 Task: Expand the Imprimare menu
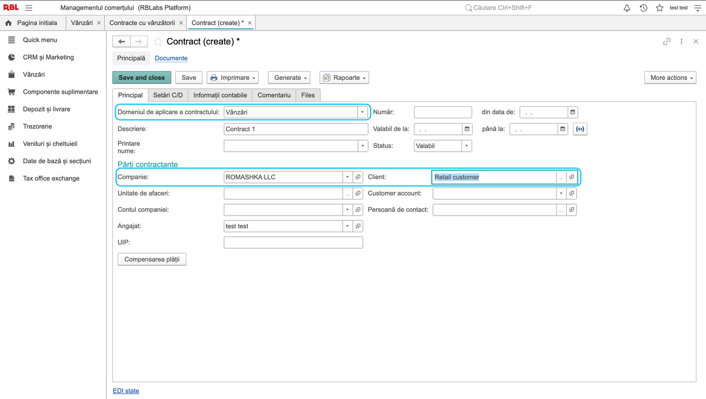tap(232, 78)
